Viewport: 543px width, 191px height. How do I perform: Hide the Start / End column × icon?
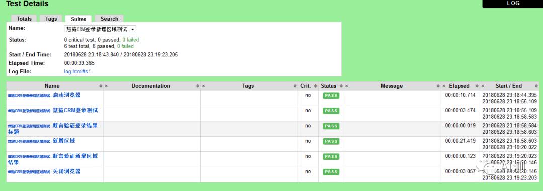(x=482, y=86)
